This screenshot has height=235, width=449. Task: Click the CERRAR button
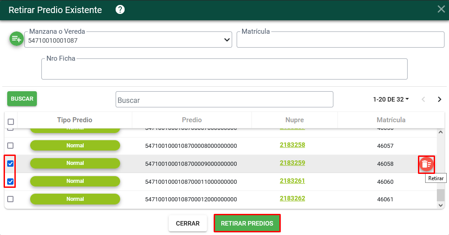pyautogui.click(x=188, y=223)
